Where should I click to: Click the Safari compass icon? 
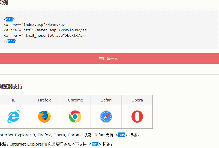click(x=106, y=117)
